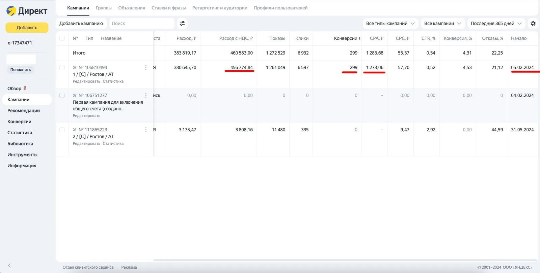Open table settings gear icon
Image resolution: width=540 pixels, height=273 pixels.
[x=533, y=23]
